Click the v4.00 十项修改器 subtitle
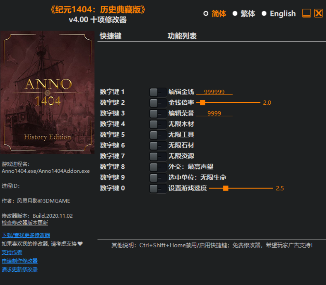 (98, 20)
